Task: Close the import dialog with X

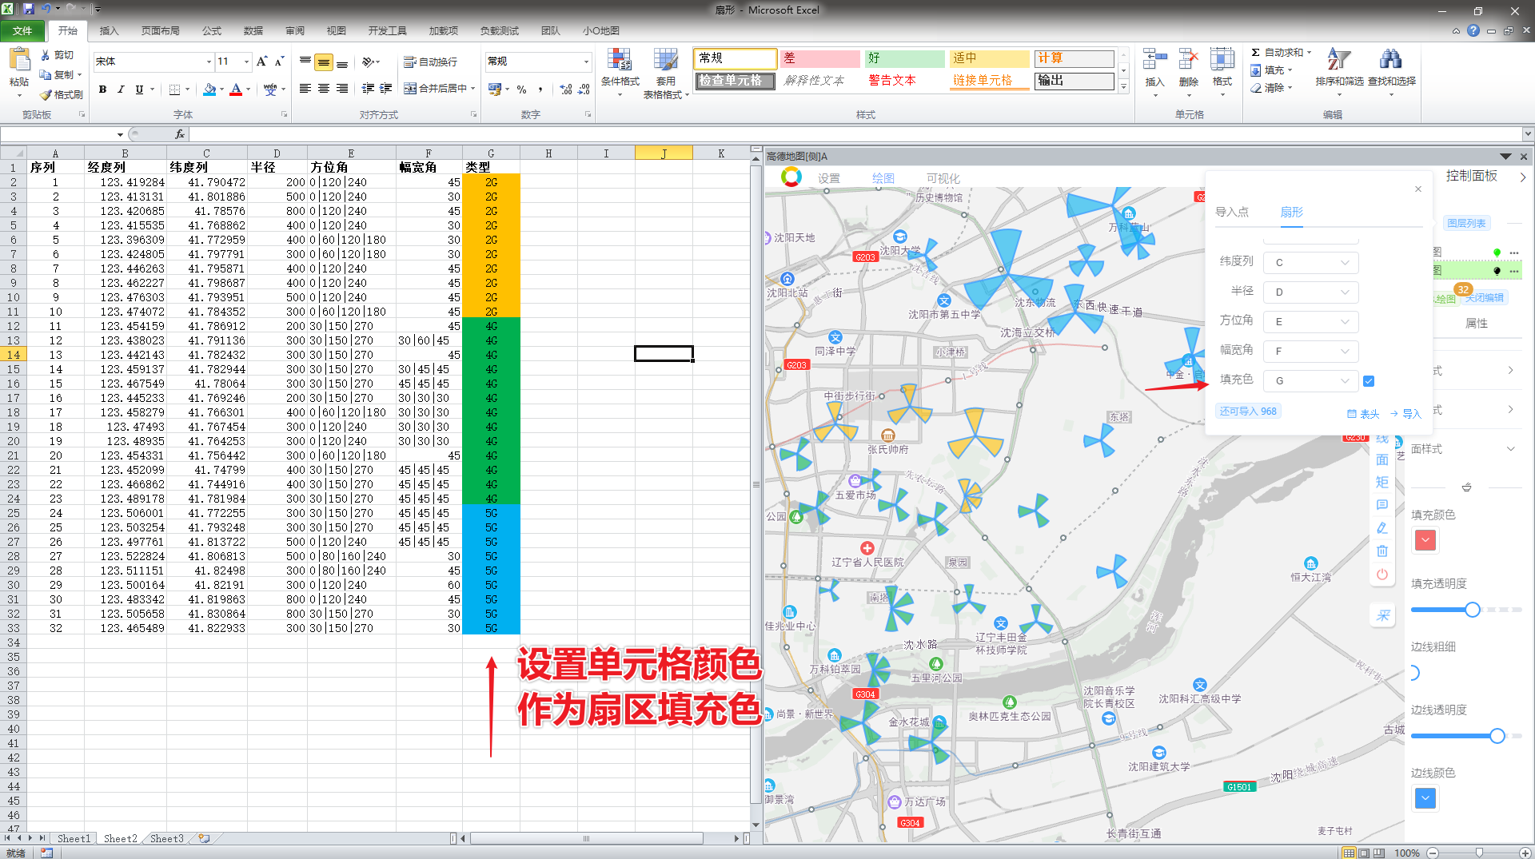Action: pos(1418,189)
